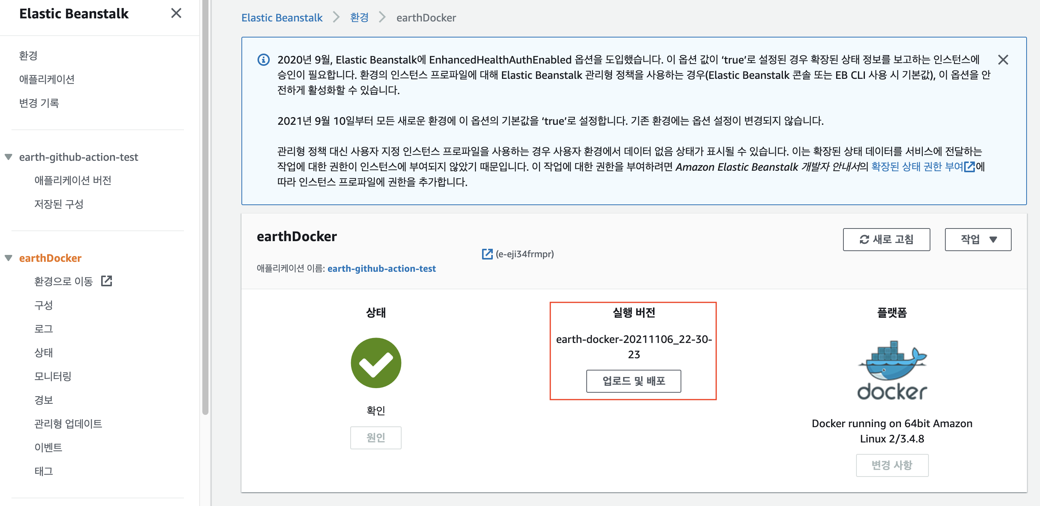The height and width of the screenshot is (506, 1040).
Task: Click the green health status checkmark icon
Action: coord(376,363)
